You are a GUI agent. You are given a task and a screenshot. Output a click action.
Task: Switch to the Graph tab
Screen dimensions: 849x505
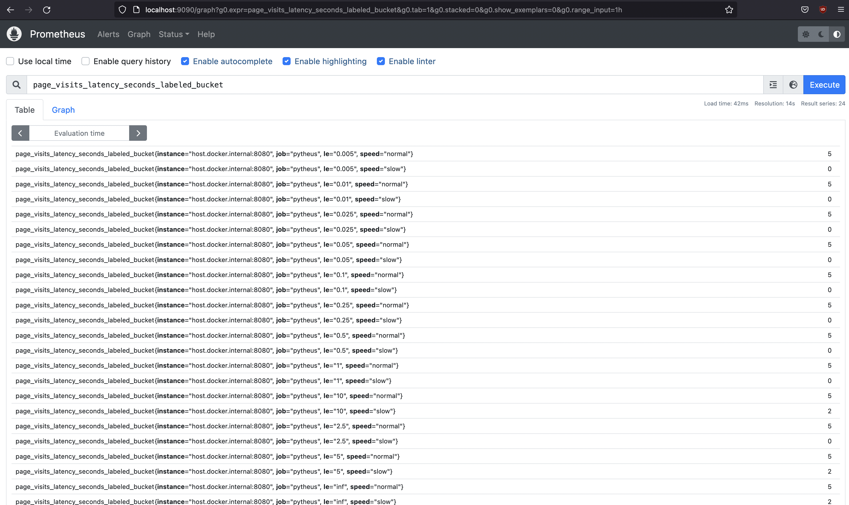63,110
